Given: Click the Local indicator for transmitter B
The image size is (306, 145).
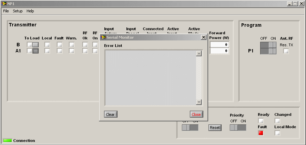Looking at the screenshot, I should point(47,45).
